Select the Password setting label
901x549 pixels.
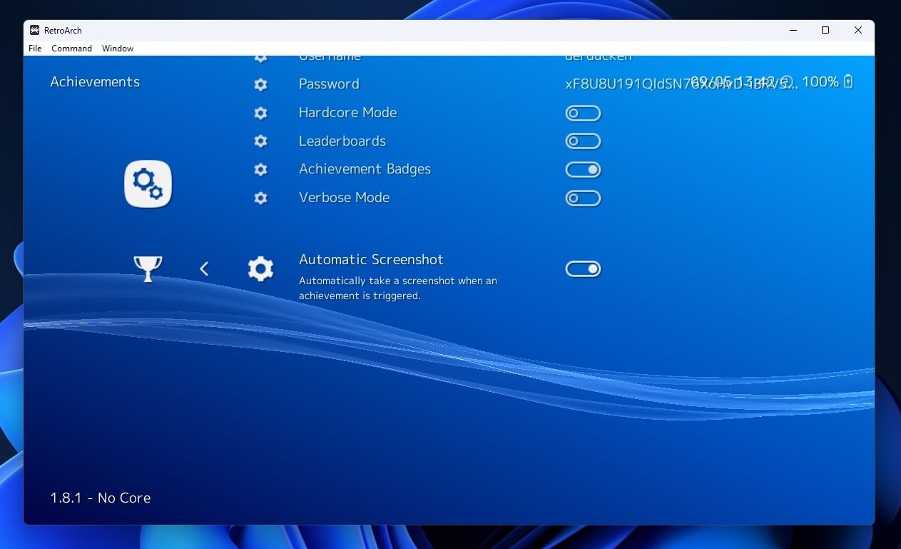pyautogui.click(x=329, y=84)
